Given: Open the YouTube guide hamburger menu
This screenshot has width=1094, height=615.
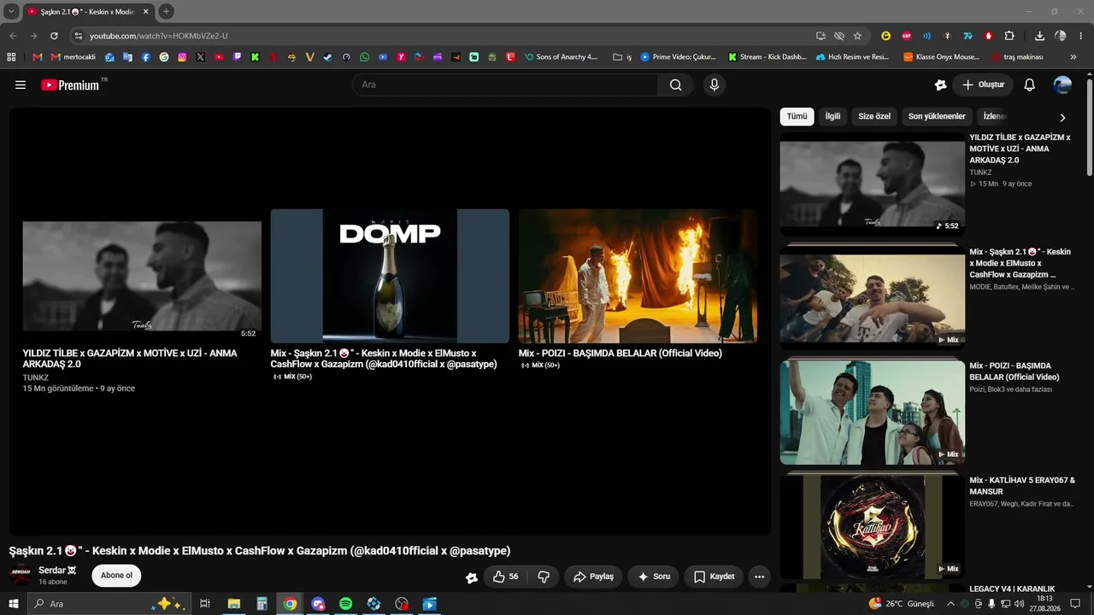Looking at the screenshot, I should (x=21, y=85).
